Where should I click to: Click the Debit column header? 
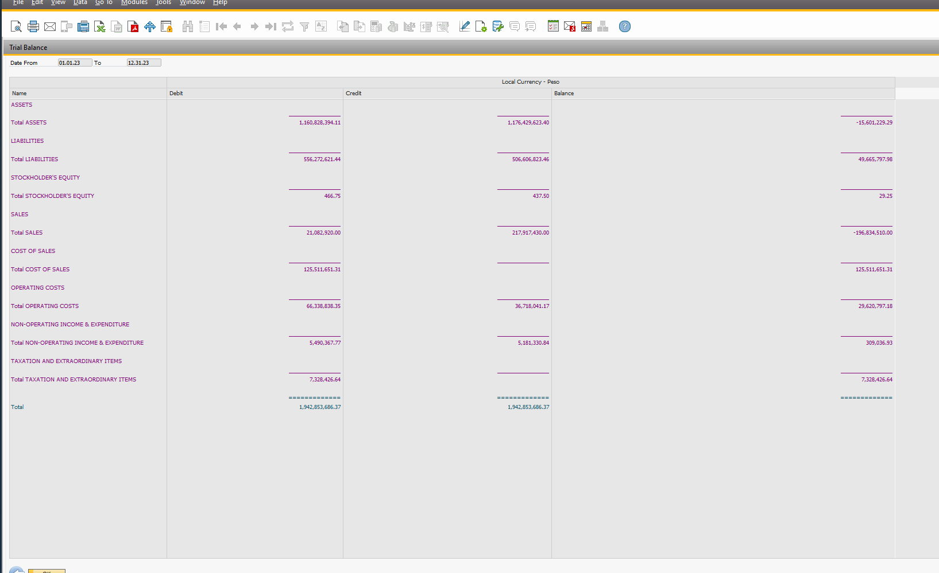click(254, 93)
